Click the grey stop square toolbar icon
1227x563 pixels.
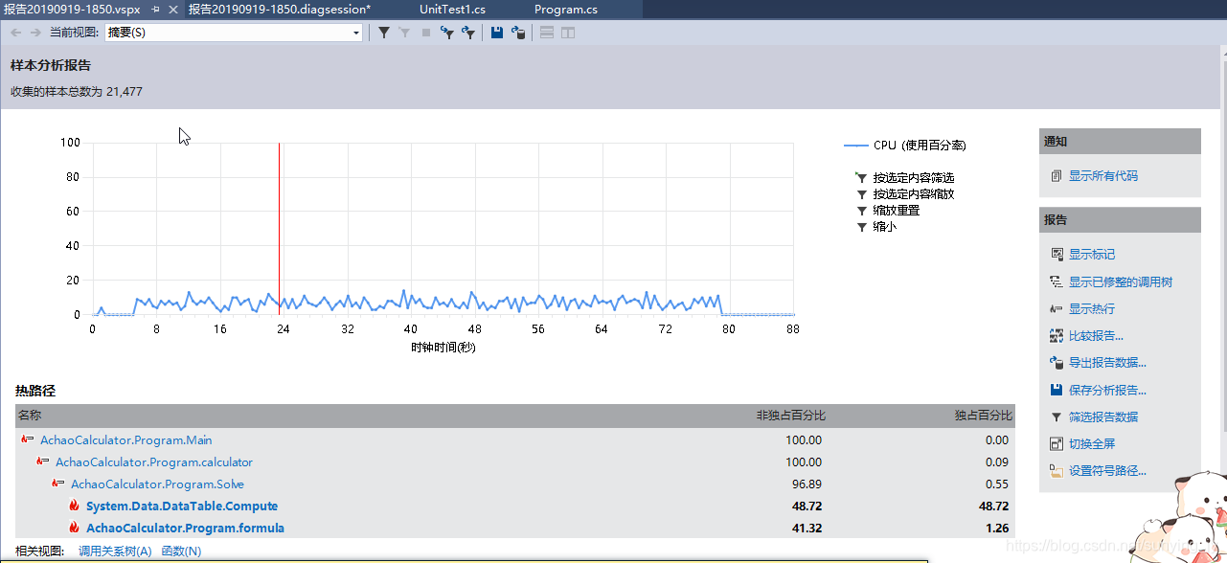(426, 33)
